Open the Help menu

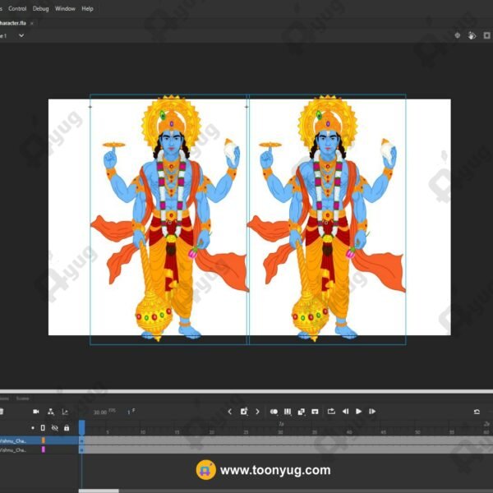pyautogui.click(x=87, y=8)
